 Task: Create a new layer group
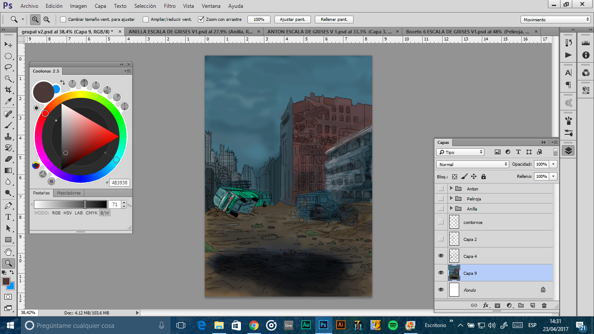[x=521, y=306]
